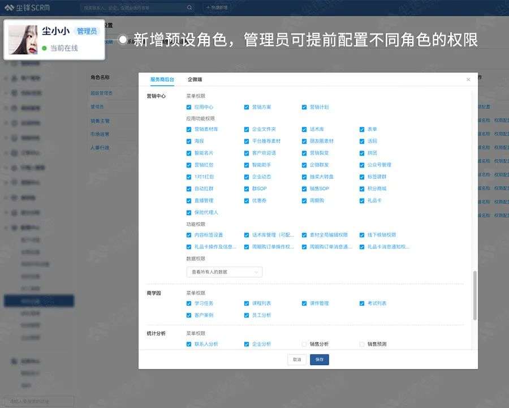Switch to the 服务商后台 tab
This screenshot has height=408, width=509.
pos(162,79)
